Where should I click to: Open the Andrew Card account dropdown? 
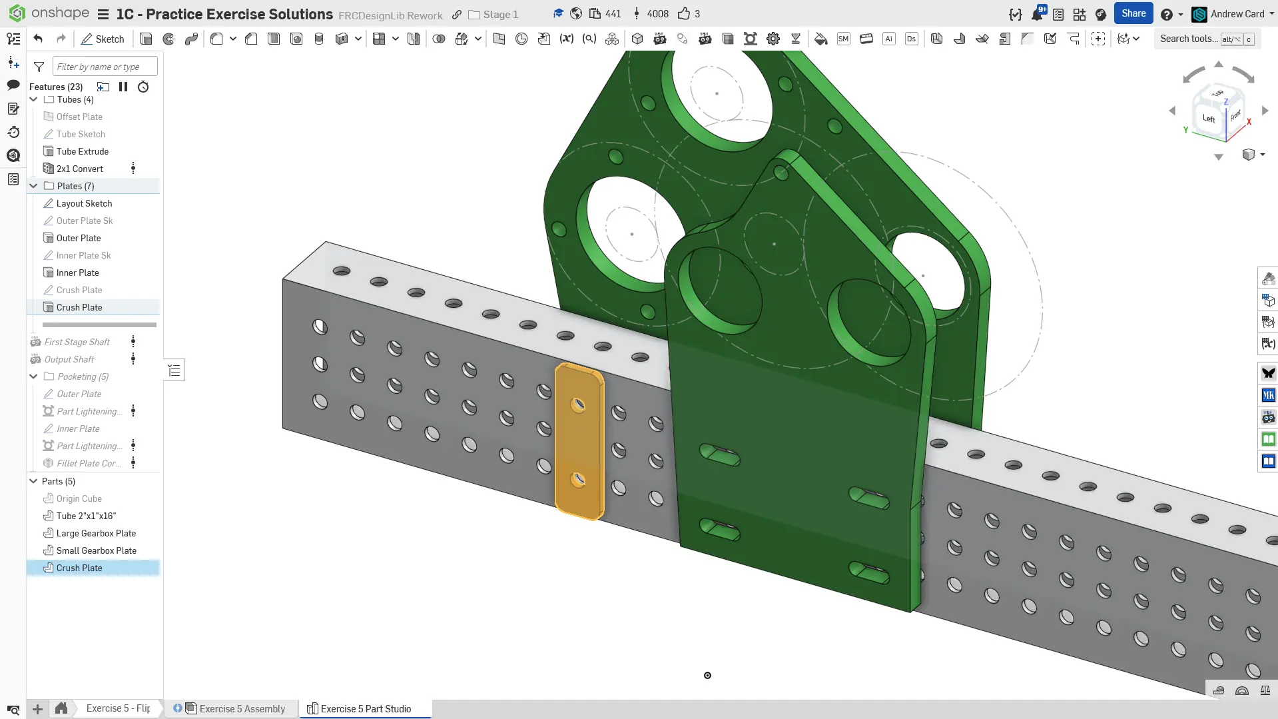(1235, 14)
